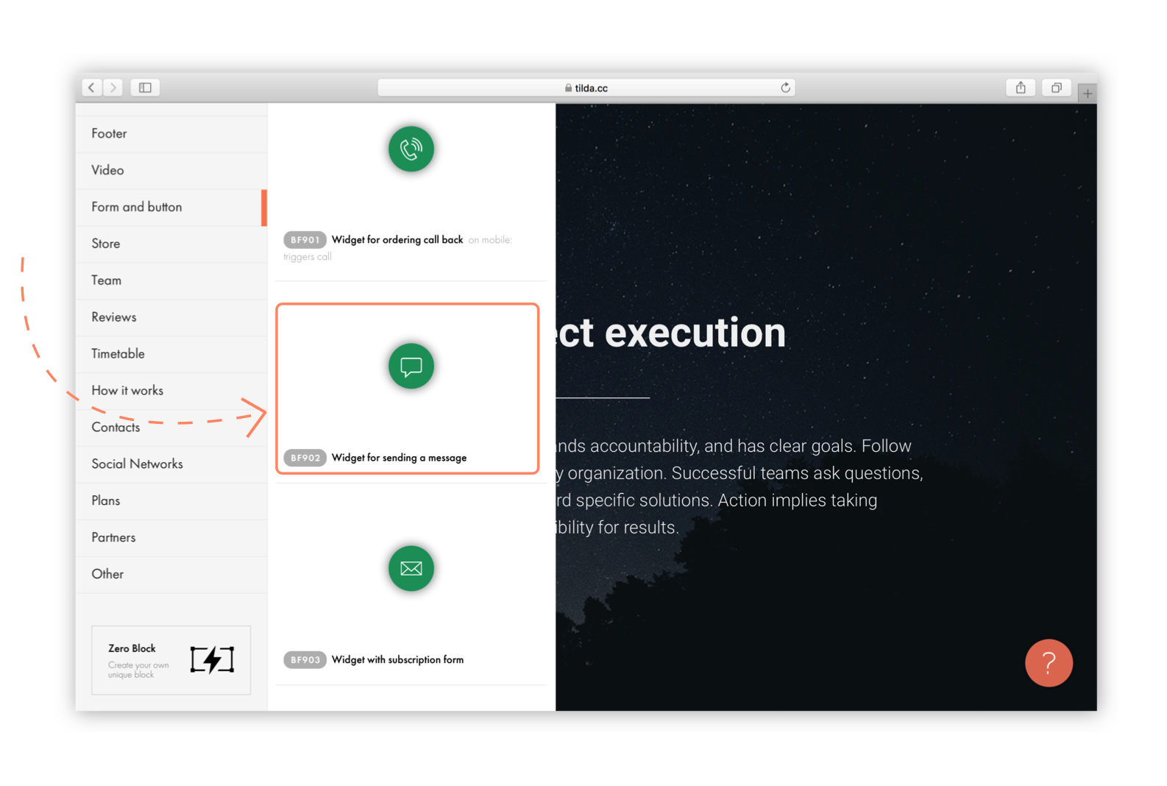Open the show all tabs icon

1056,88
